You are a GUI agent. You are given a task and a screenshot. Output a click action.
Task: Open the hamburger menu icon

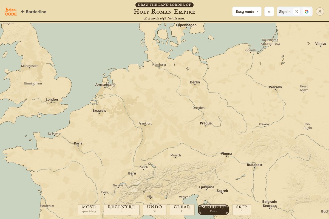(269, 12)
